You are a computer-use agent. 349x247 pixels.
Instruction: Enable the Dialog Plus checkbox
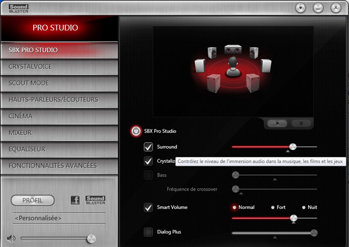click(x=148, y=232)
